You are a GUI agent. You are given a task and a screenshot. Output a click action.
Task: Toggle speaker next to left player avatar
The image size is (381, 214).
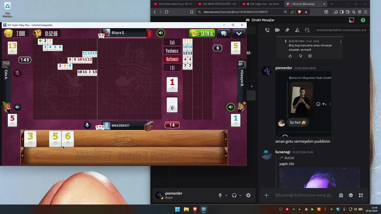click(x=17, y=107)
